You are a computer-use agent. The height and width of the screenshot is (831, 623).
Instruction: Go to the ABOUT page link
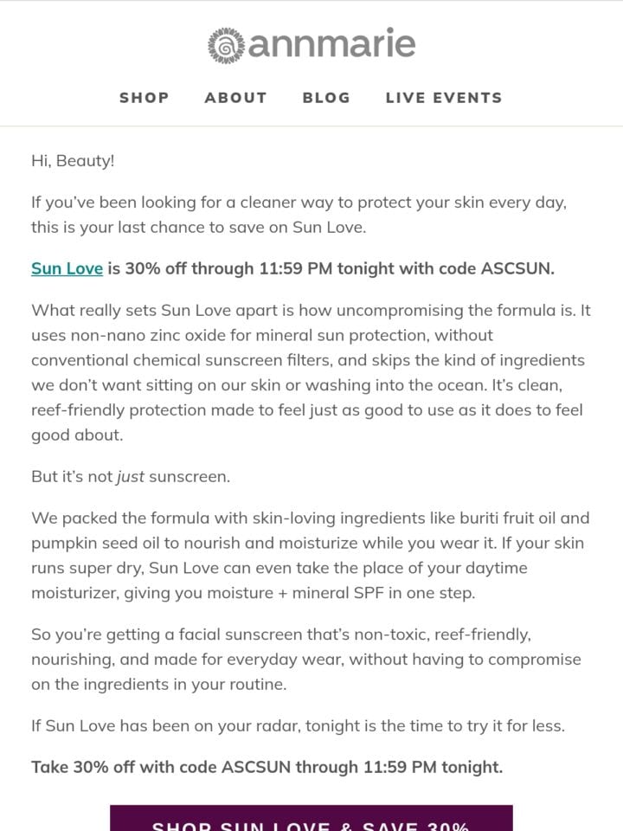pos(235,98)
